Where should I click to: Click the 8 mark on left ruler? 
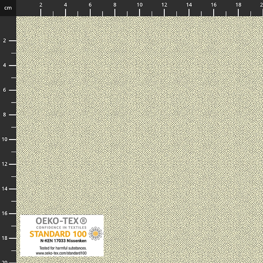tap(4, 115)
